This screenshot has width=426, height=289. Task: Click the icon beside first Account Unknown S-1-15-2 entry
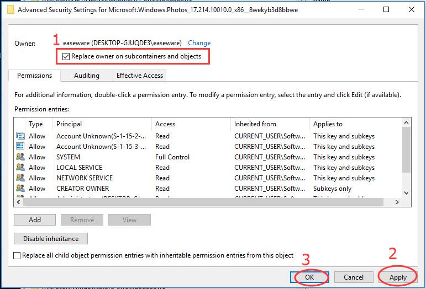pos(20,136)
